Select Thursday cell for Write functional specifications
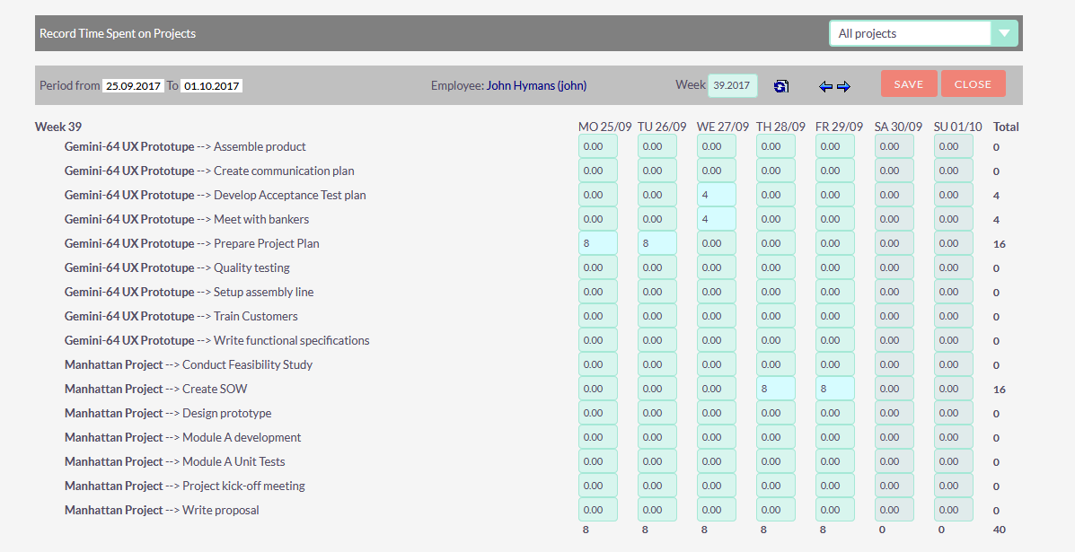This screenshot has width=1075, height=552. pyautogui.click(x=775, y=340)
